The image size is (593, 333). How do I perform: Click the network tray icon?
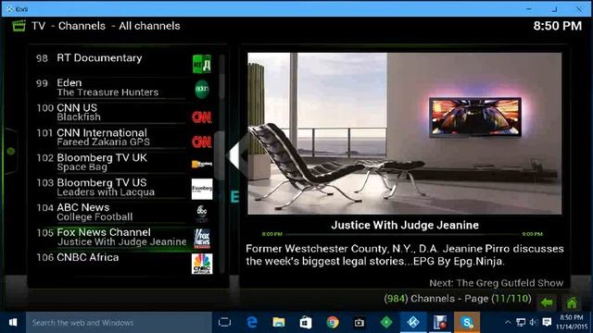tap(521, 322)
